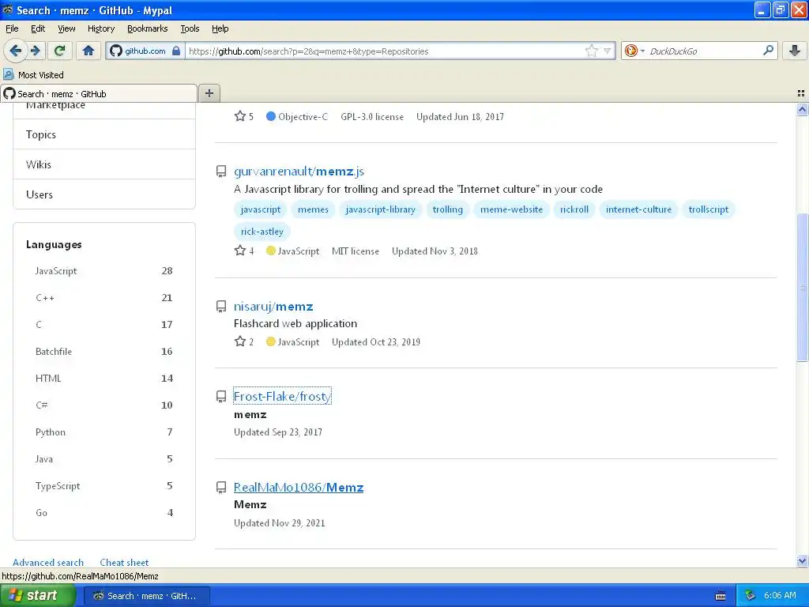Open the Downloads arrow button
Viewport: 809px width, 607px height.
[795, 51]
